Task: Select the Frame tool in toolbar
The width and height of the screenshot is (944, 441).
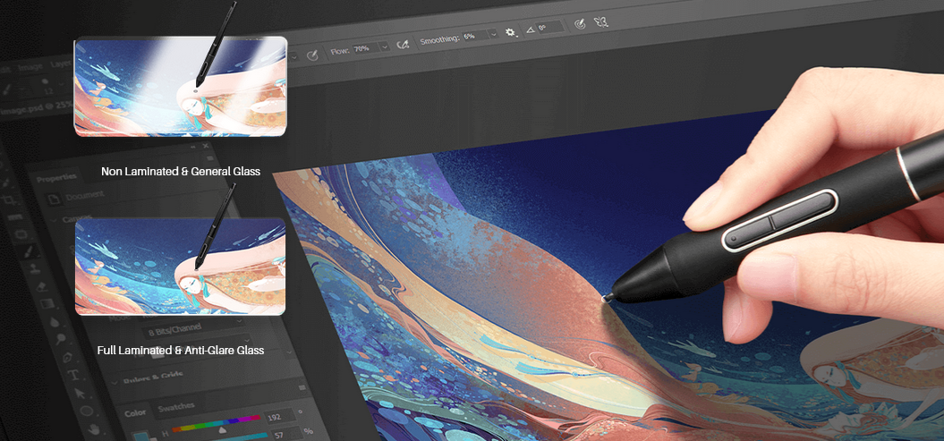Action: [x=21, y=234]
